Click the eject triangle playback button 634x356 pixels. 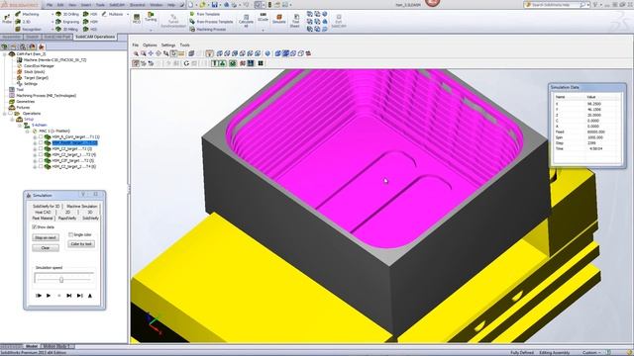pos(90,296)
